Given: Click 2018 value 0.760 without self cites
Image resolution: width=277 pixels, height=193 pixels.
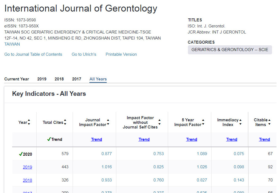Looking at the screenshot, I should point(158,180).
